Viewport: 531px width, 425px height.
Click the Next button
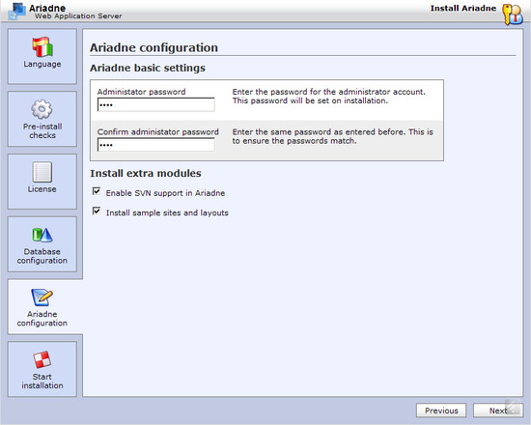[498, 411]
